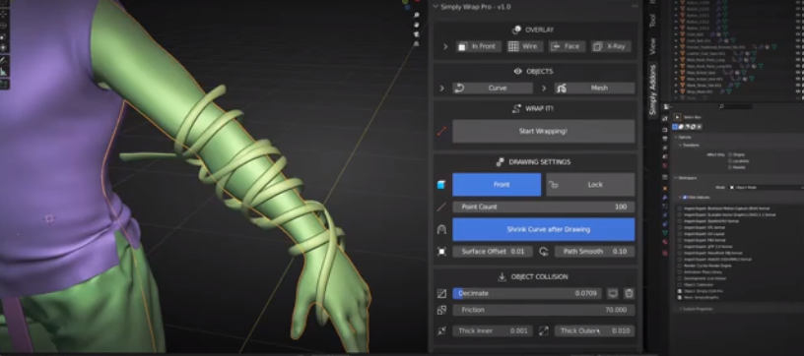Click the Object Collision download icon
Screen dimensions: 804x356
[x=502, y=276]
